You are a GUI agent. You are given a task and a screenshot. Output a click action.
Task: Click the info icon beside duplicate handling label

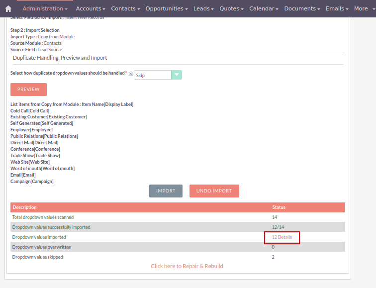(131, 74)
